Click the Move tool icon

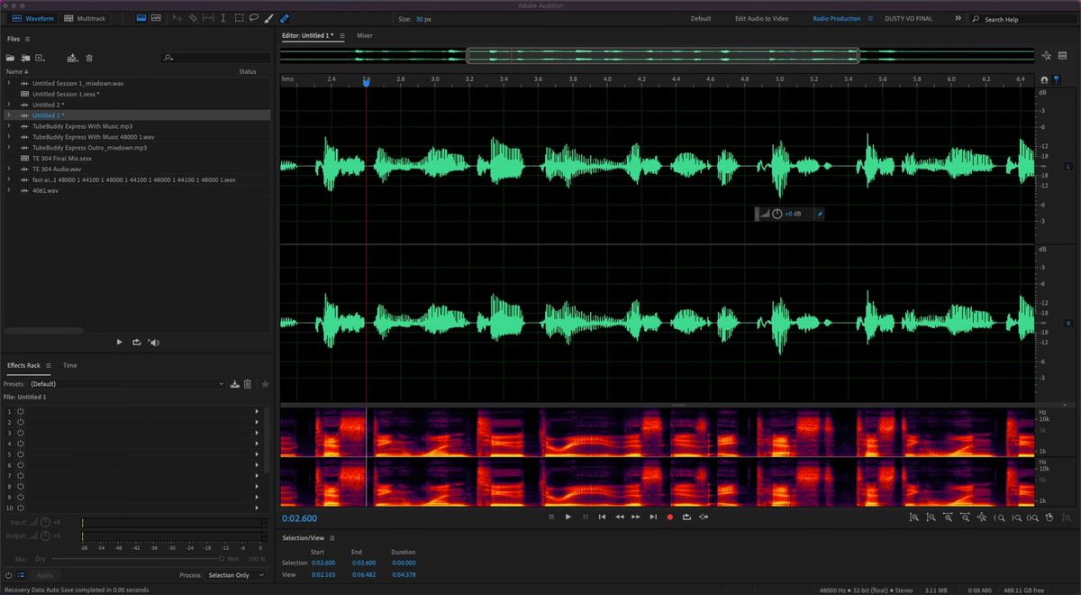[x=177, y=17]
